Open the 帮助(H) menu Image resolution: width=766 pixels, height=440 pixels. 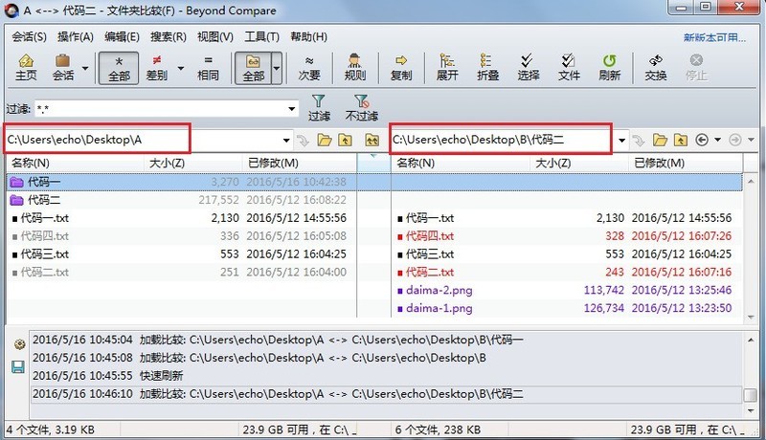(x=308, y=36)
